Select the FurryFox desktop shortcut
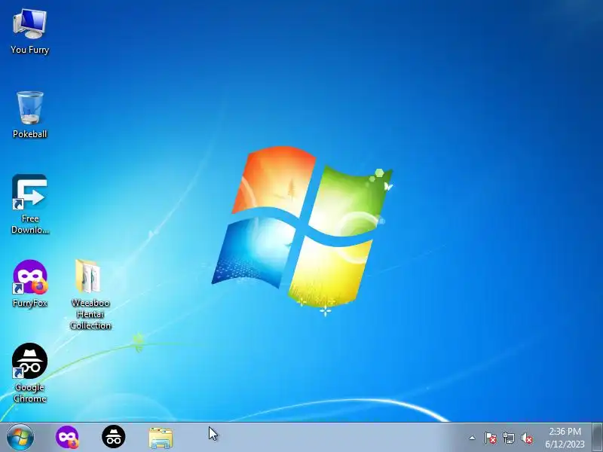603x452 pixels. [x=29, y=284]
